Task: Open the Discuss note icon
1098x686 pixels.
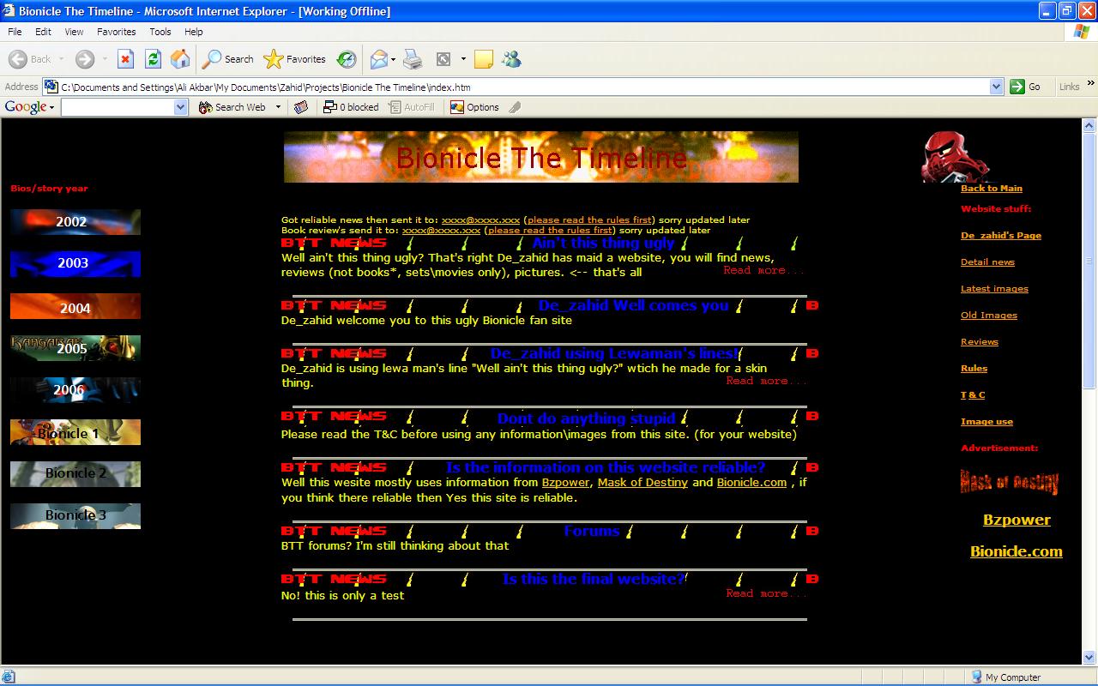Action: (484, 59)
